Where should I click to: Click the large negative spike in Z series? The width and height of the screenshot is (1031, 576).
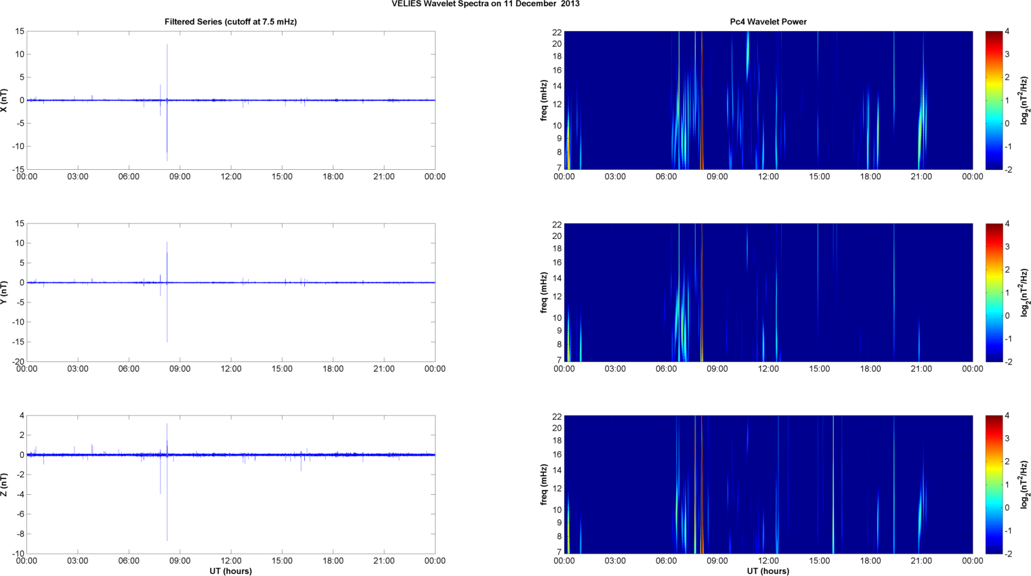pos(167,514)
